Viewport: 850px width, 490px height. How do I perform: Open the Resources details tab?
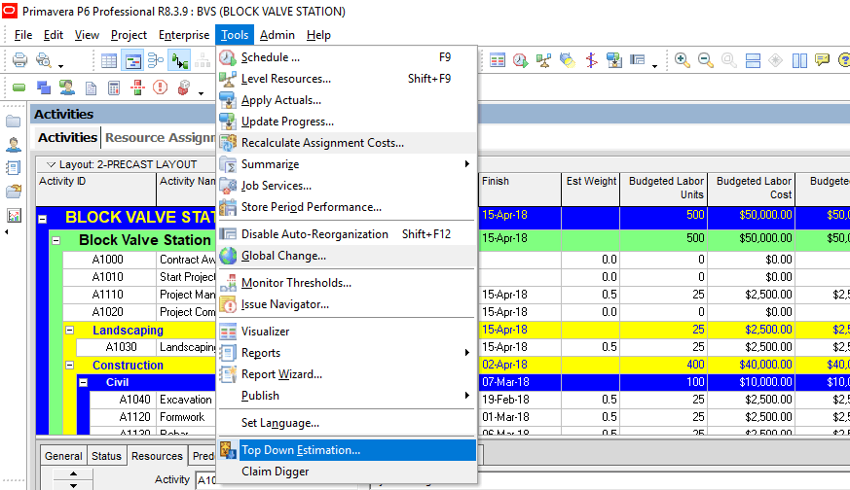click(157, 456)
